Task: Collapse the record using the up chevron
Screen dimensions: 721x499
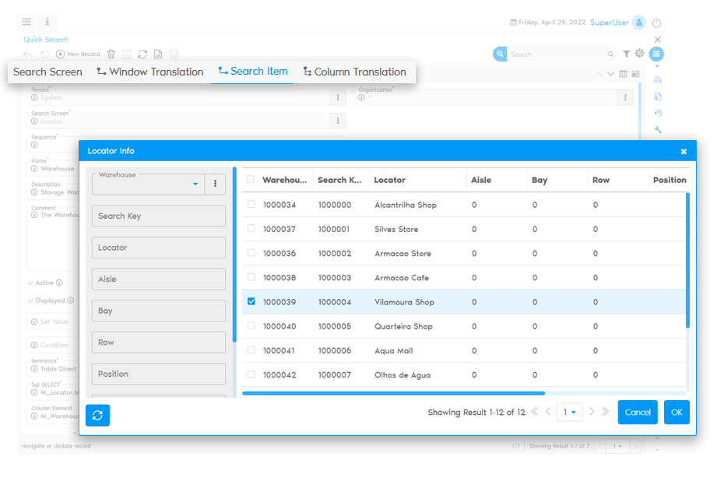Action: [597, 73]
